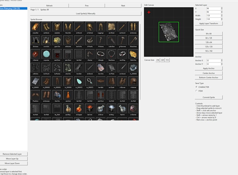Choose the bronze gauntlet sprite
This screenshot has height=175, width=238.
click(x=68, y=27)
